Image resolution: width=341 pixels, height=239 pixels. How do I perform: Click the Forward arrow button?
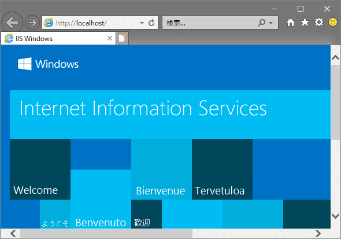(x=32, y=23)
